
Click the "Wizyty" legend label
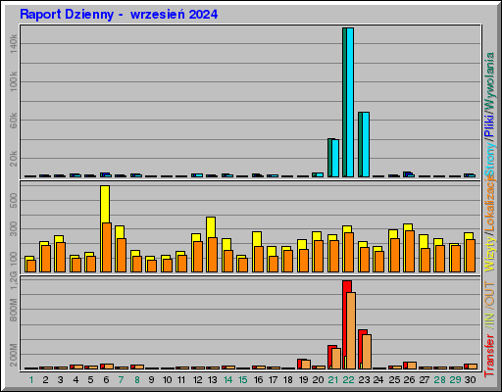pyautogui.click(x=490, y=255)
